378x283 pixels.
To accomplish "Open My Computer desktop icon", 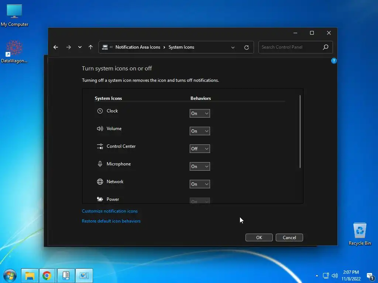I will coord(14,15).
